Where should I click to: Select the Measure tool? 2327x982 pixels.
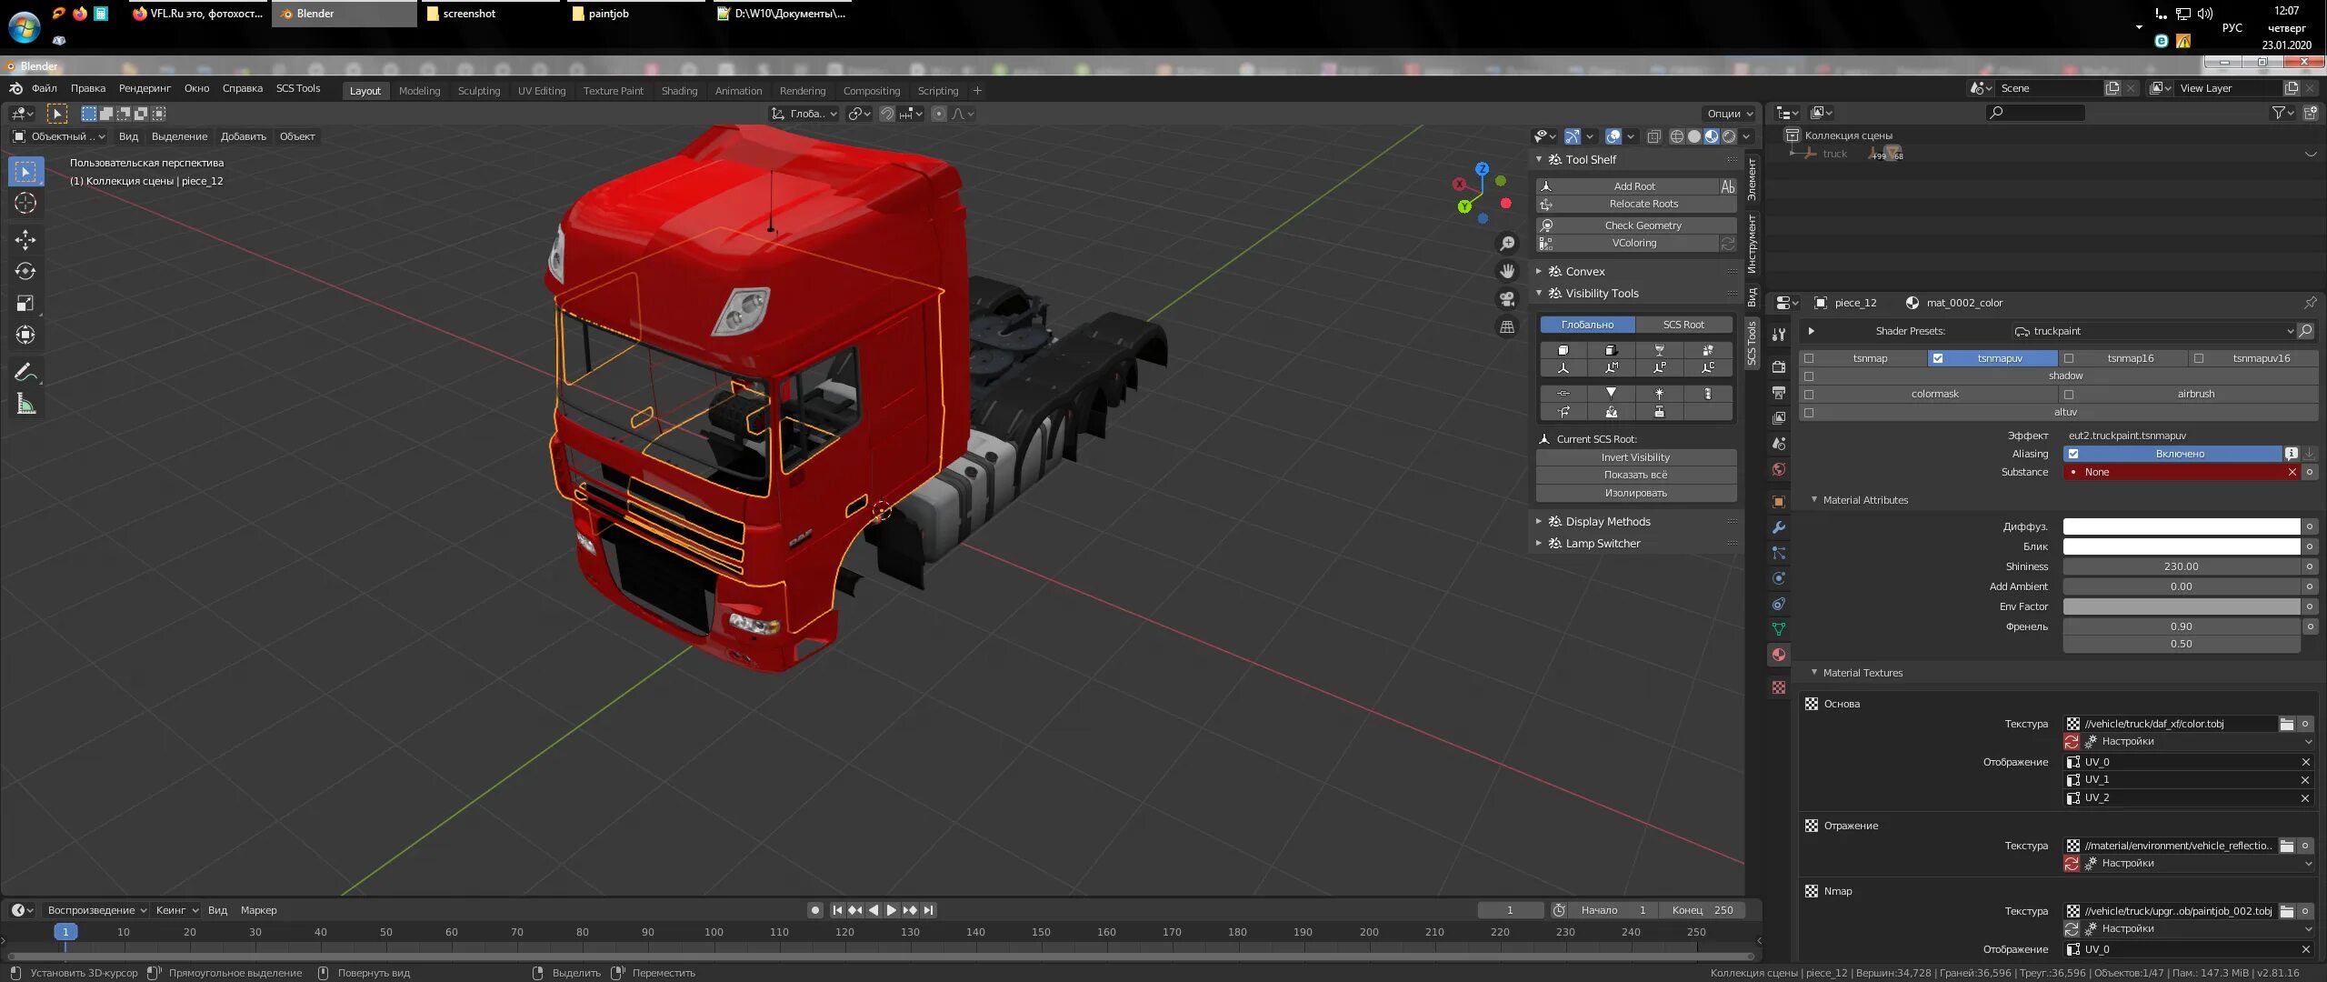25,404
